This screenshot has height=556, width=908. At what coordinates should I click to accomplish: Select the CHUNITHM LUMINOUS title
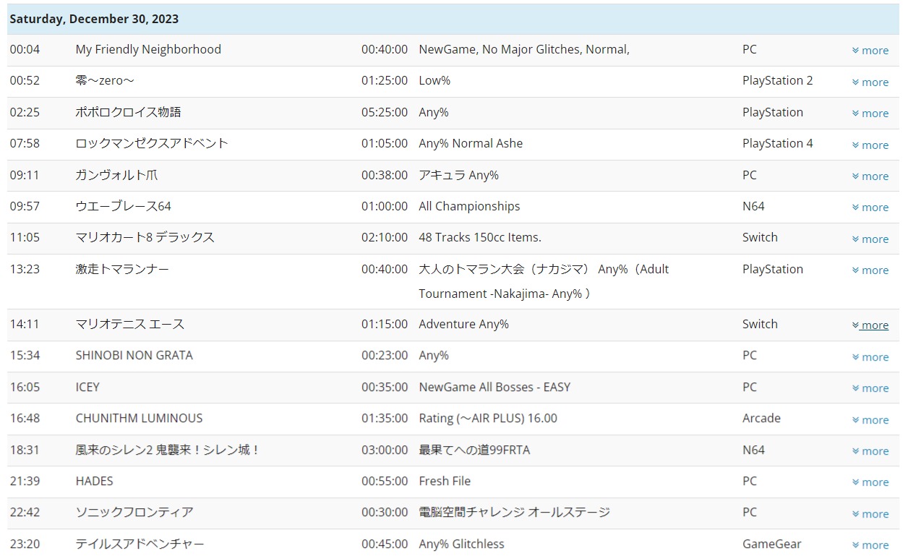click(139, 418)
